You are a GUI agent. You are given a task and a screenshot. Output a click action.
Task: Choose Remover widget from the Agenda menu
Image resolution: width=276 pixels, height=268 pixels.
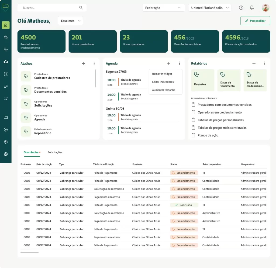tap(162, 74)
